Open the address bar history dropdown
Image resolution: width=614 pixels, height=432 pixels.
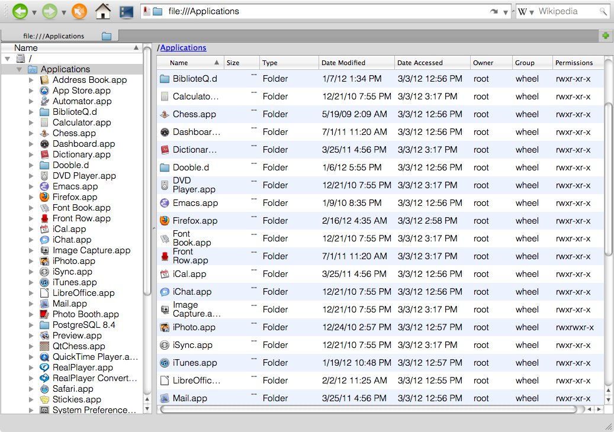[x=506, y=12]
